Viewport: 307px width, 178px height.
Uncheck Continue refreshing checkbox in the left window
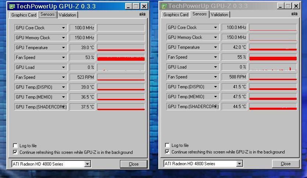pos(15,152)
